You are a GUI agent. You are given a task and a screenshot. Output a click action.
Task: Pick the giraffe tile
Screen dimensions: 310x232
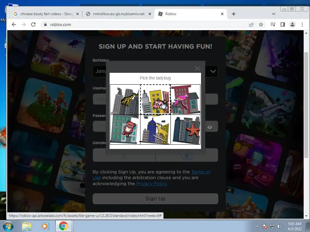pos(125,99)
